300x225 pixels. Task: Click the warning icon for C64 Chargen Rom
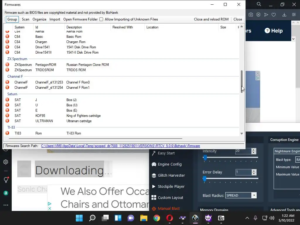(7, 42)
